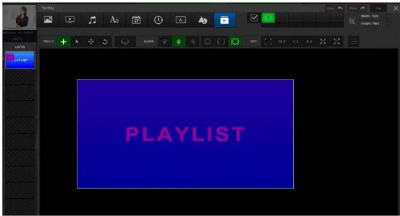Viewport: 400px width, 216px height.
Task: Add a date element using the calendar icon
Action: point(136,20)
